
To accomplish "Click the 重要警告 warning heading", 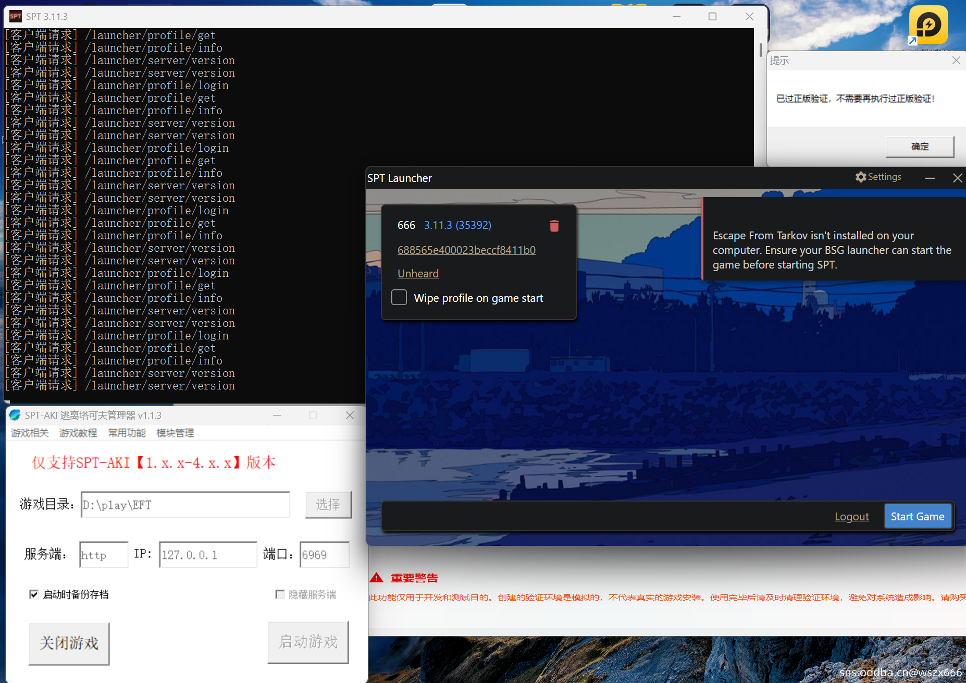I will (414, 578).
